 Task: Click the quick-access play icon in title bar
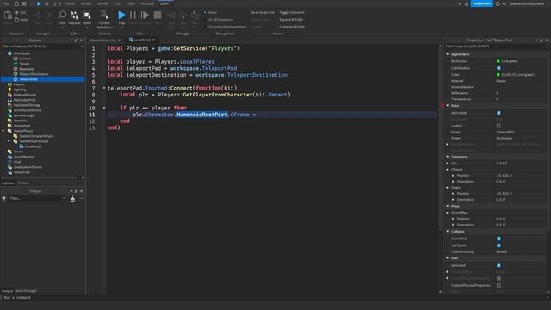point(39,3)
